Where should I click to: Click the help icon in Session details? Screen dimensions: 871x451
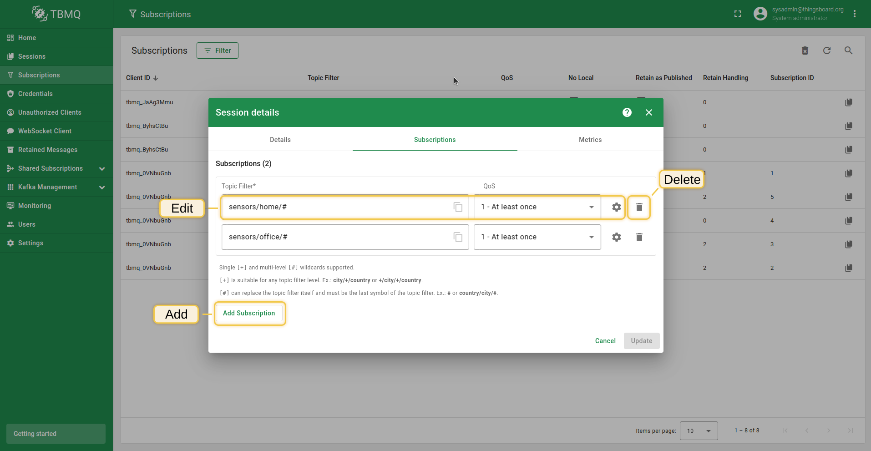click(x=627, y=112)
